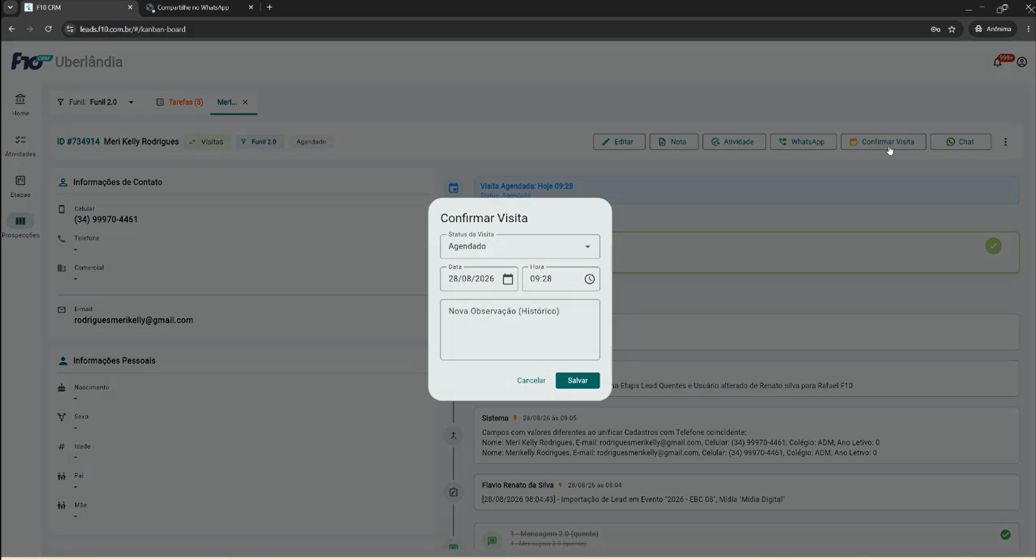The height and width of the screenshot is (560, 1036).
Task: Open the calendar picker in Data field
Action: coord(508,279)
